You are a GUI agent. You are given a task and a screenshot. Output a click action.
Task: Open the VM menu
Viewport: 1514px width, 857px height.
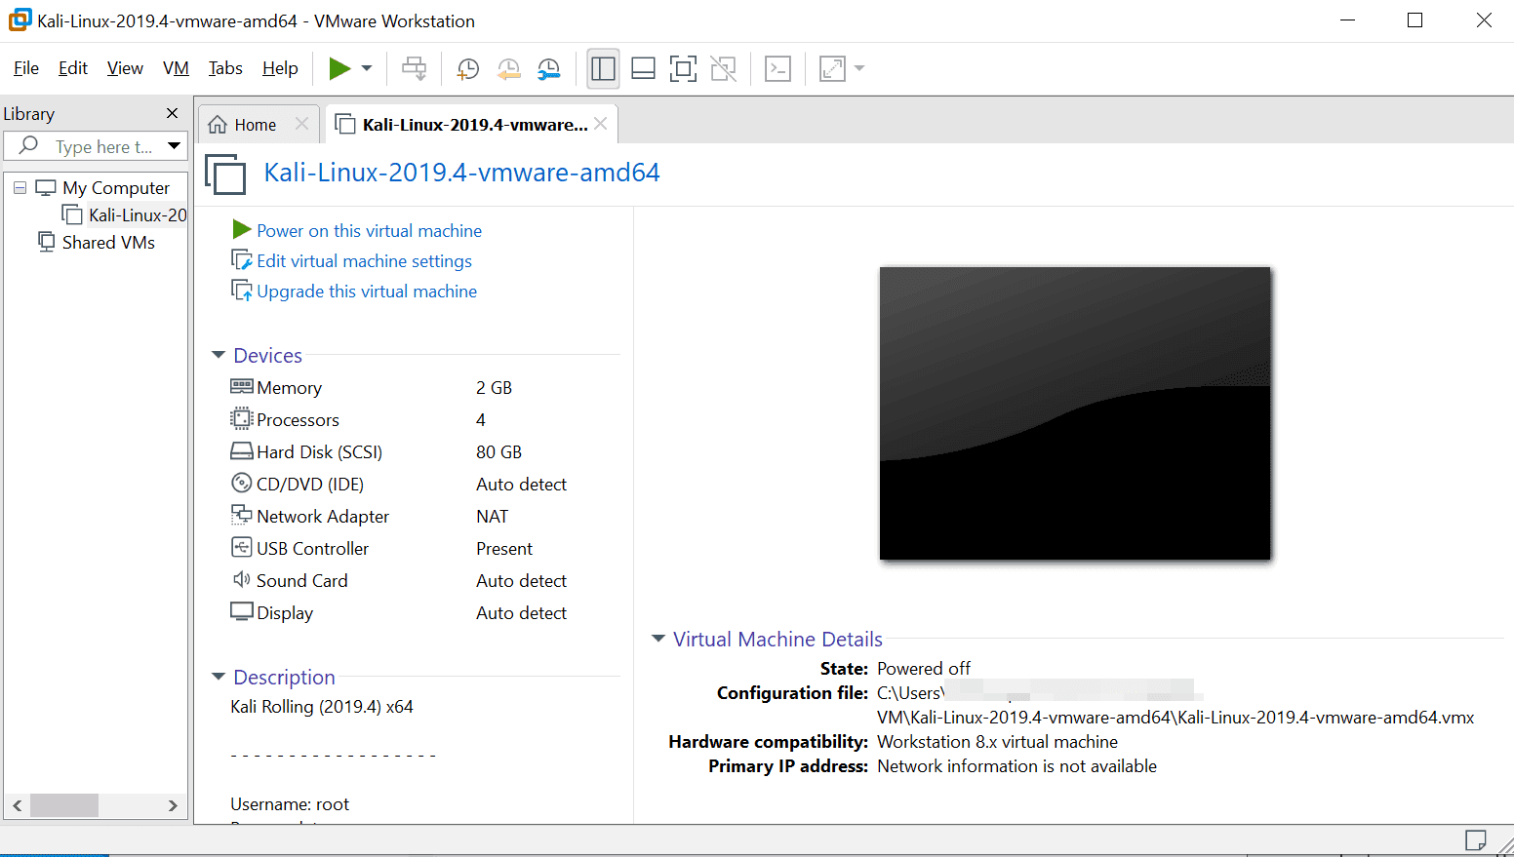click(176, 68)
